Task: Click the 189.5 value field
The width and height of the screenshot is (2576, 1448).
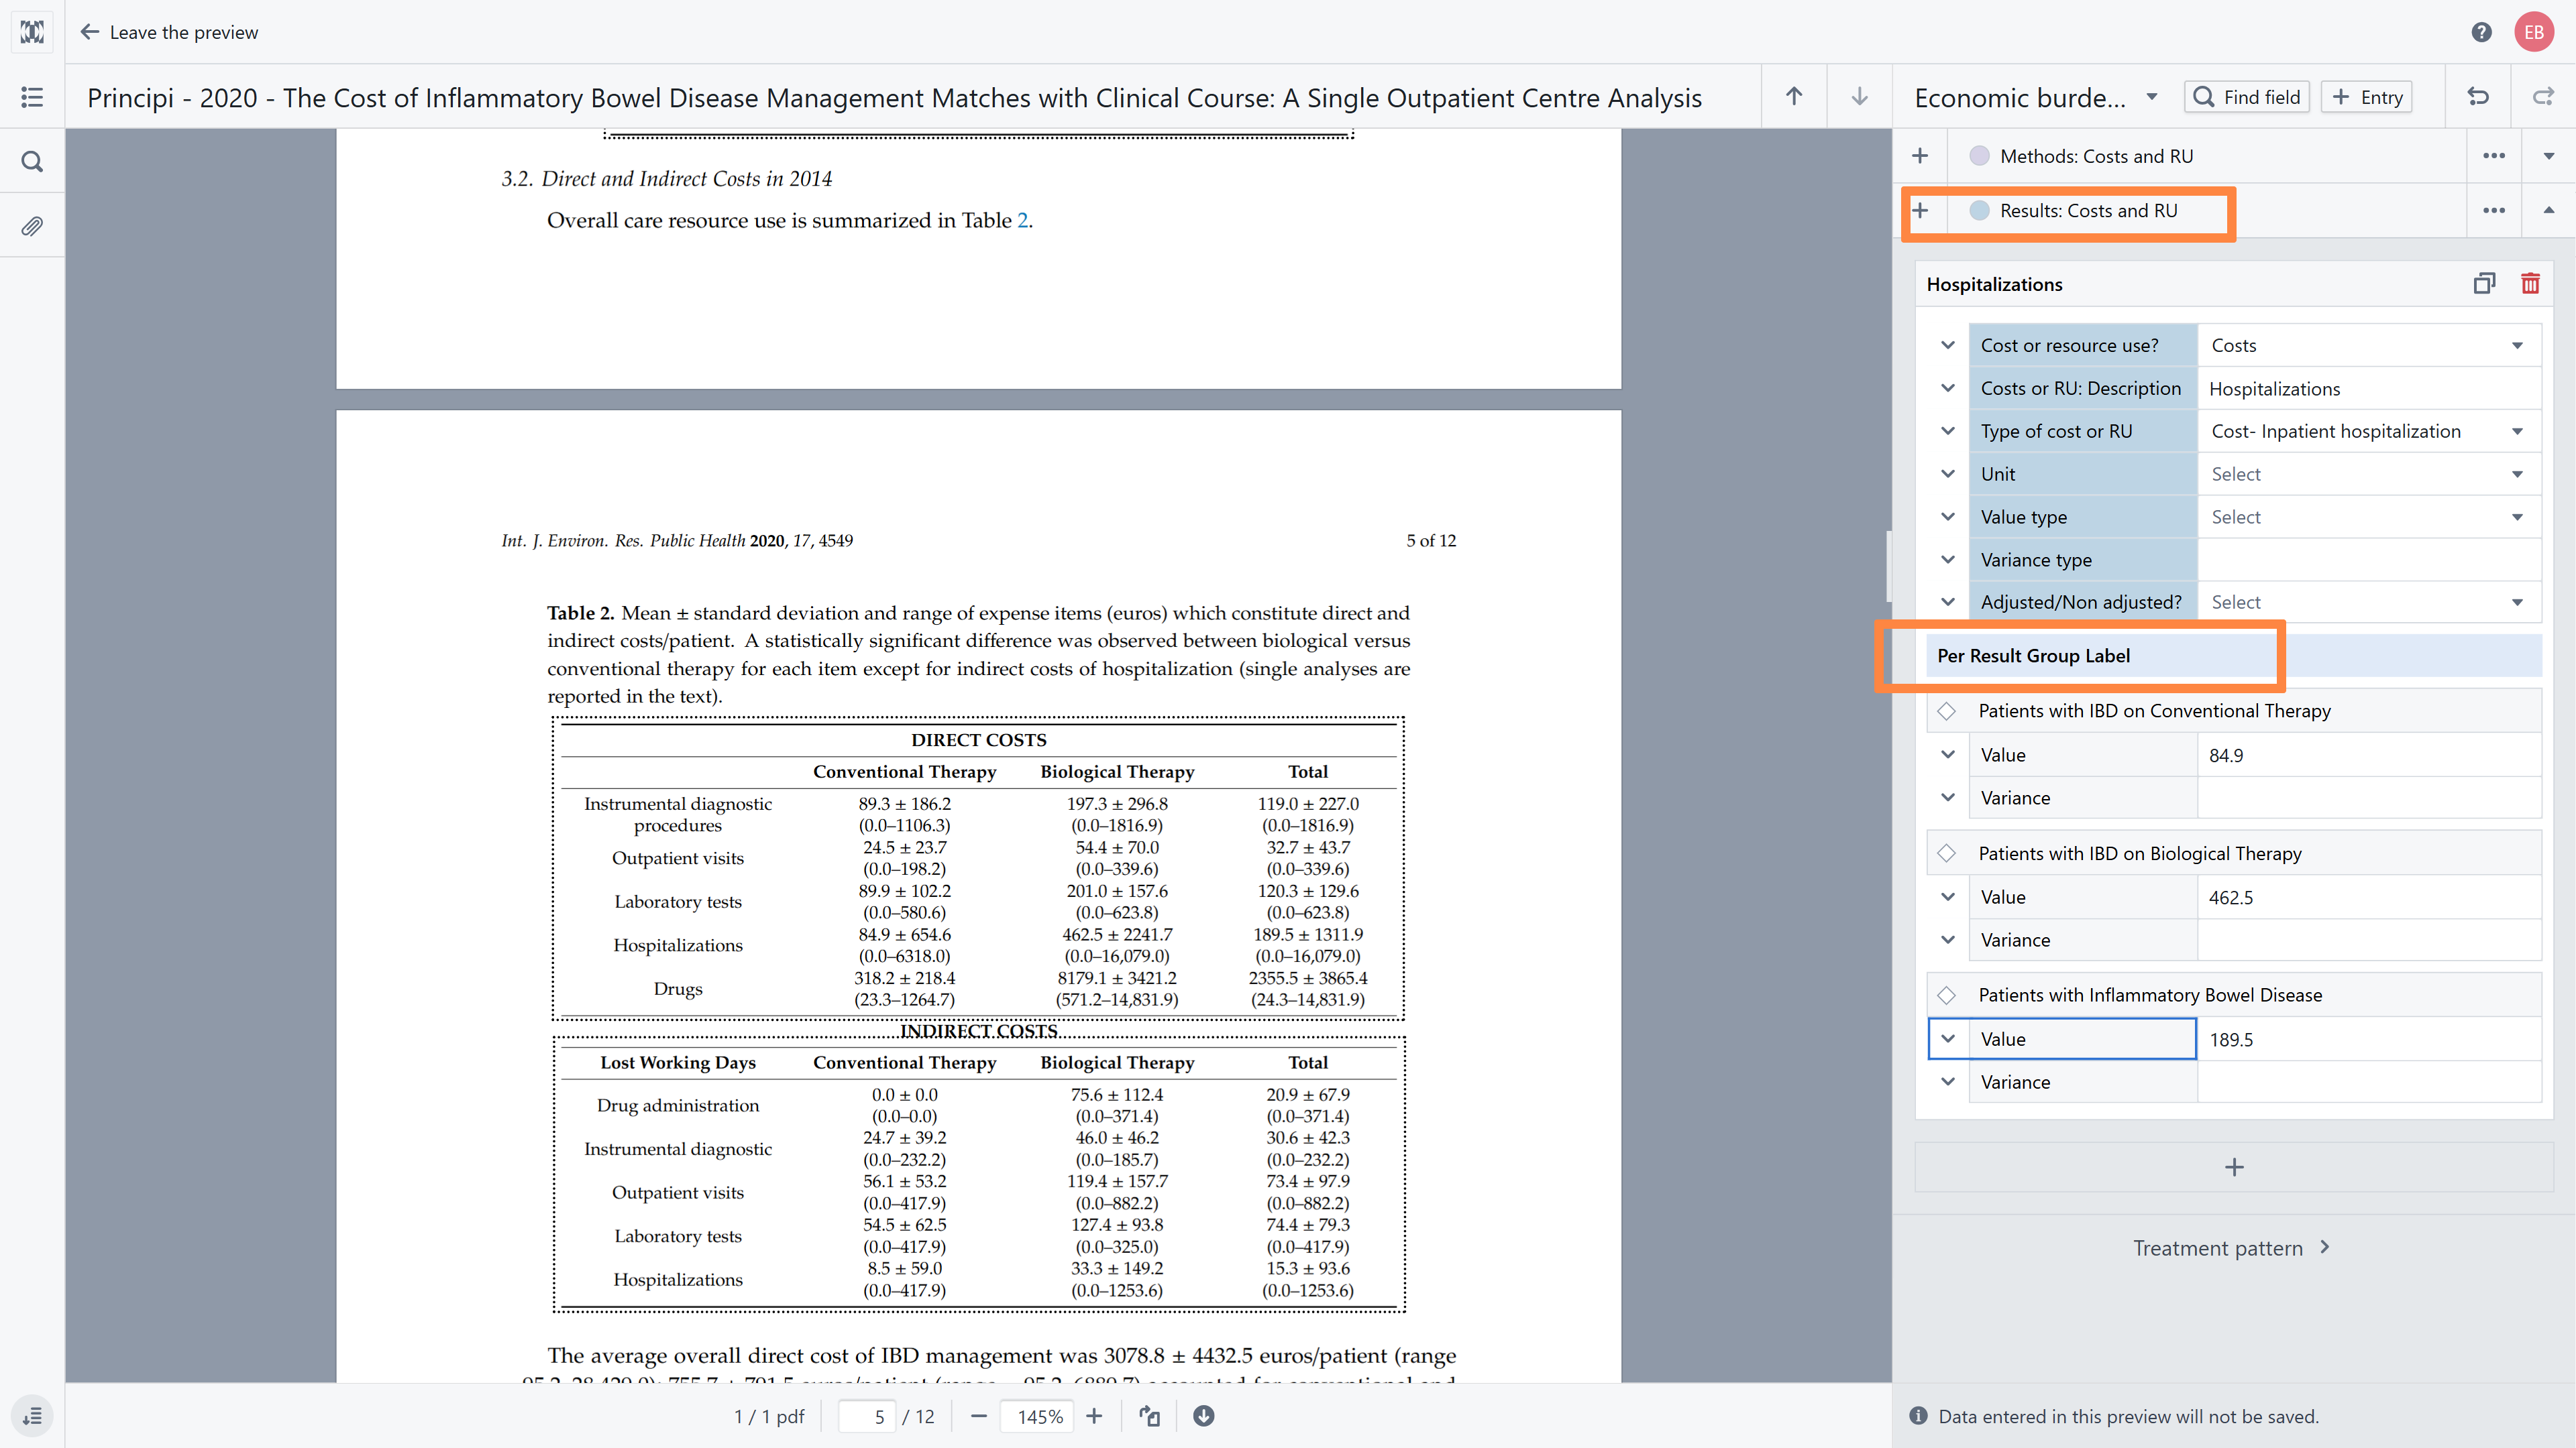Action: click(x=2369, y=1039)
